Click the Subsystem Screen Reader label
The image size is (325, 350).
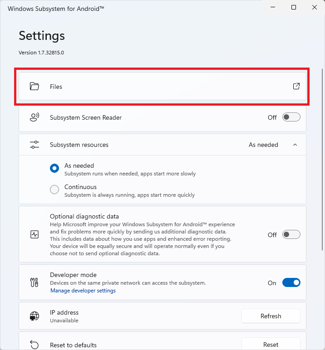[x=86, y=117]
